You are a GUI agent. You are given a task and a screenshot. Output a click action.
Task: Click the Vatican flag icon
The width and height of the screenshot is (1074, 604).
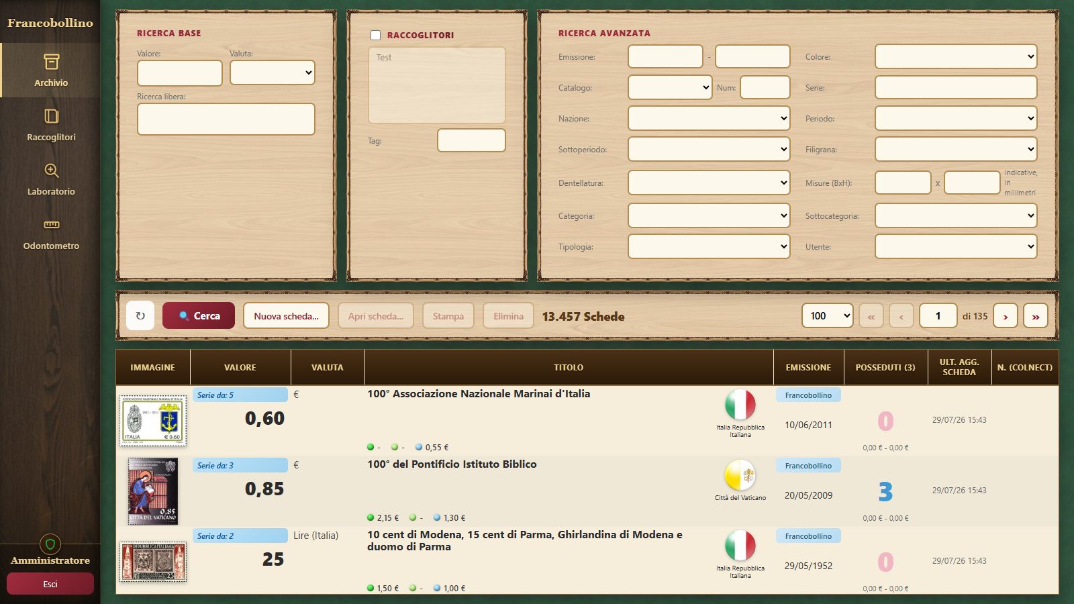[740, 475]
